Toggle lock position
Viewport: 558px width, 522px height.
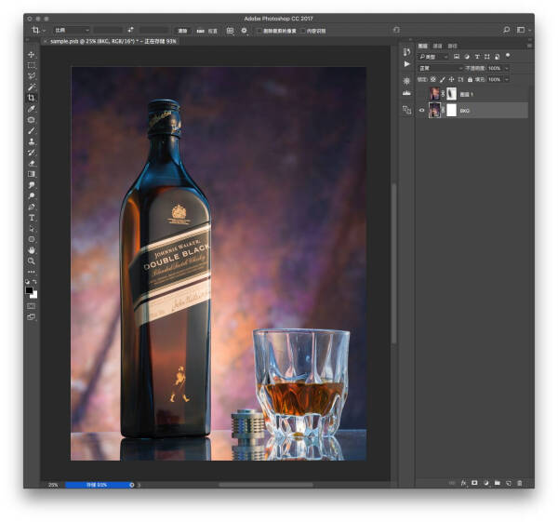(452, 79)
